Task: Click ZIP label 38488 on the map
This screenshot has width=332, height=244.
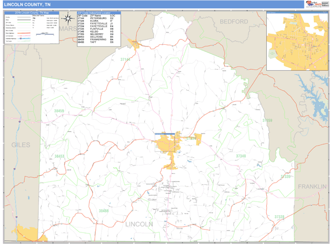Action: click(x=103, y=211)
